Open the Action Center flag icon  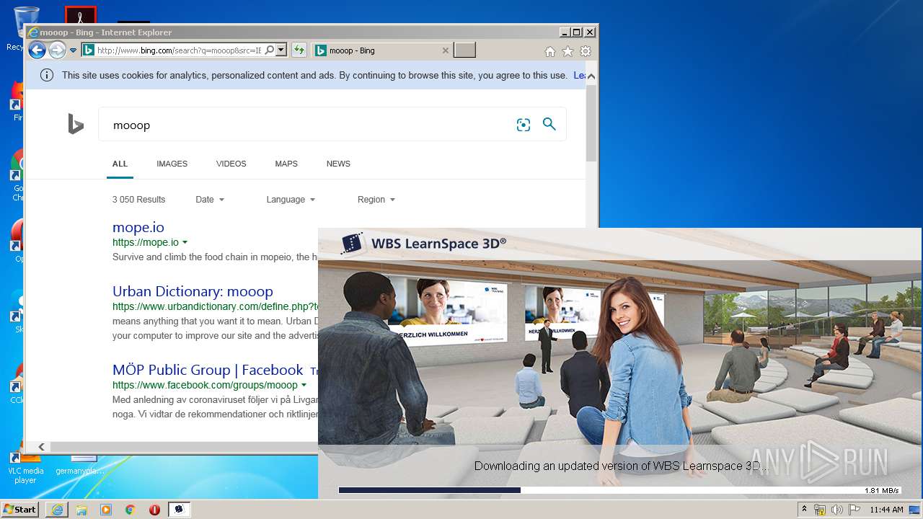tap(853, 510)
